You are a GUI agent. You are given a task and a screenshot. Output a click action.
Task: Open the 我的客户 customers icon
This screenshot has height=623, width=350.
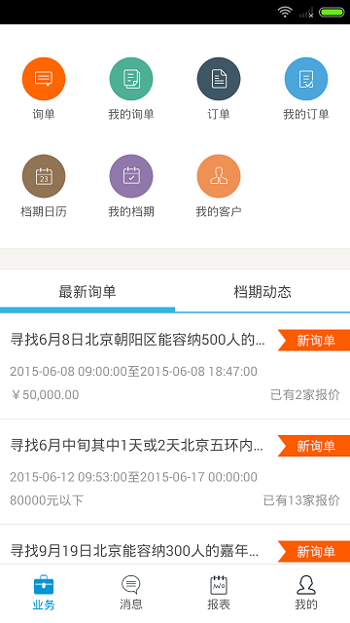(x=219, y=176)
